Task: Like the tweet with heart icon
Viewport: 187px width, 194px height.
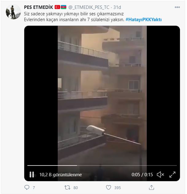Action: click(x=109, y=188)
